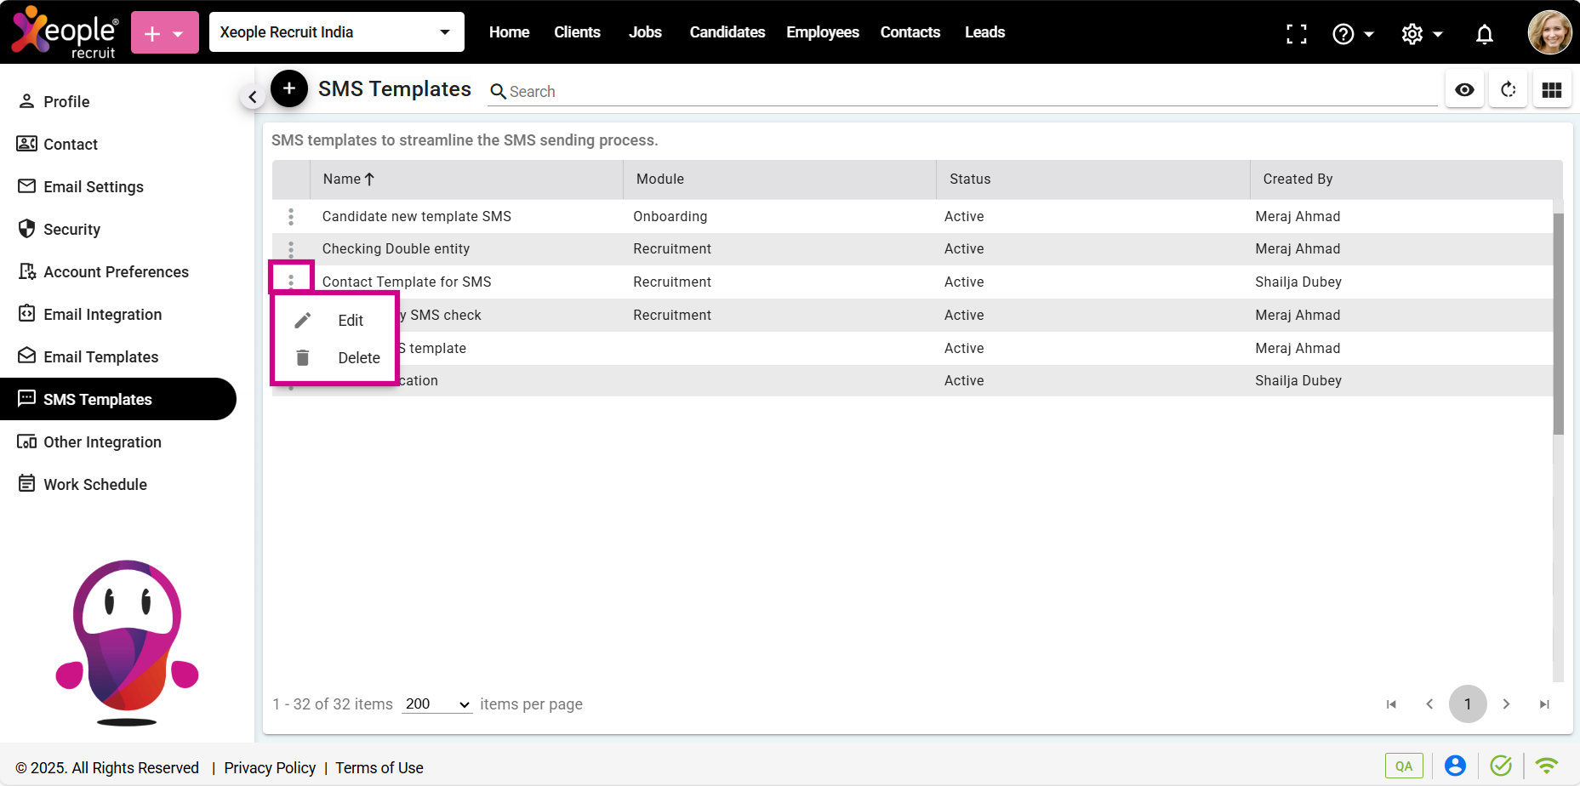The height and width of the screenshot is (786, 1580).
Task: Toggle the eye visibility icon
Action: (x=1464, y=89)
